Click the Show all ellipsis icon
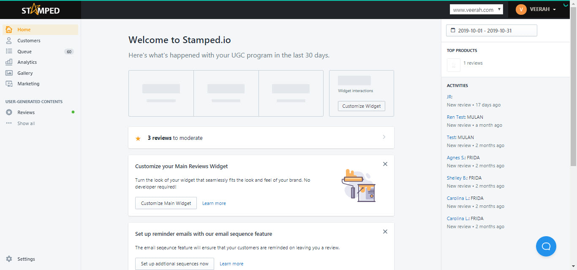 point(9,123)
